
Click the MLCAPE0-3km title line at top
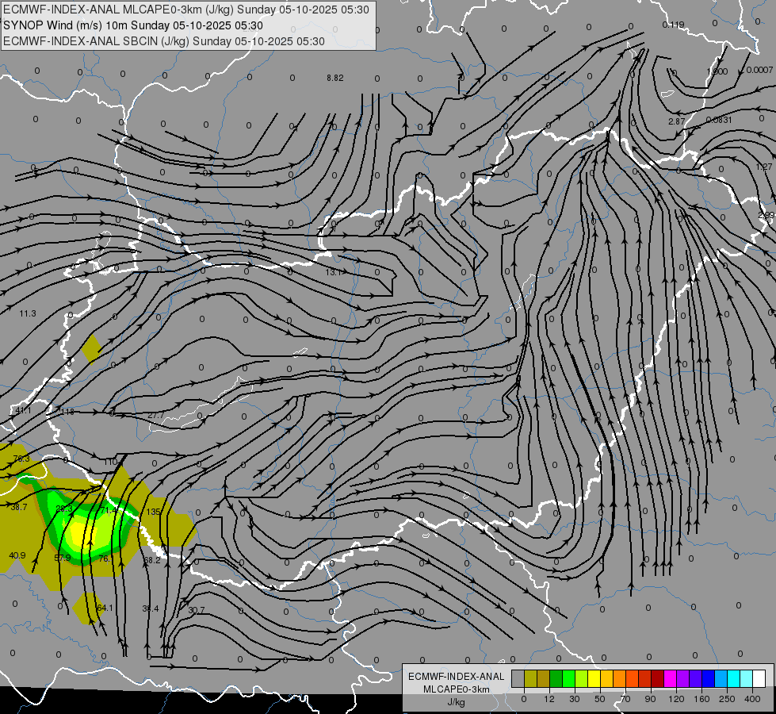click(186, 10)
